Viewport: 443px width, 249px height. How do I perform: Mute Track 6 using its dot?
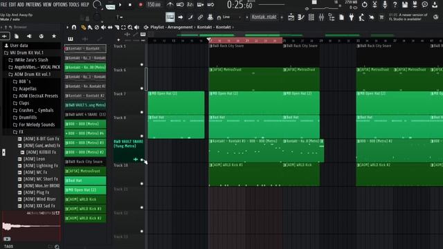(142, 89)
